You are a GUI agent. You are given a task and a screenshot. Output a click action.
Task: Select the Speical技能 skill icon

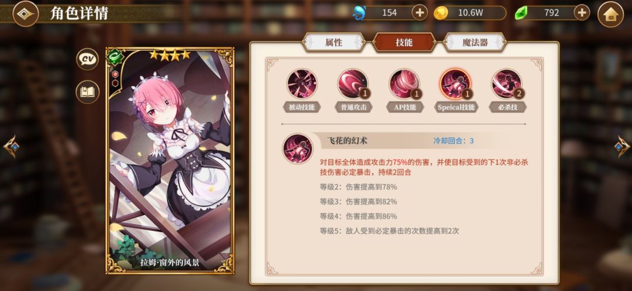click(x=455, y=84)
